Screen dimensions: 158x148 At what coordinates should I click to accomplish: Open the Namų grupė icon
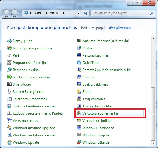(9, 41)
